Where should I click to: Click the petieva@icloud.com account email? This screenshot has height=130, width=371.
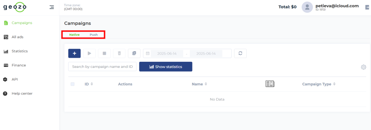pos(337,6)
